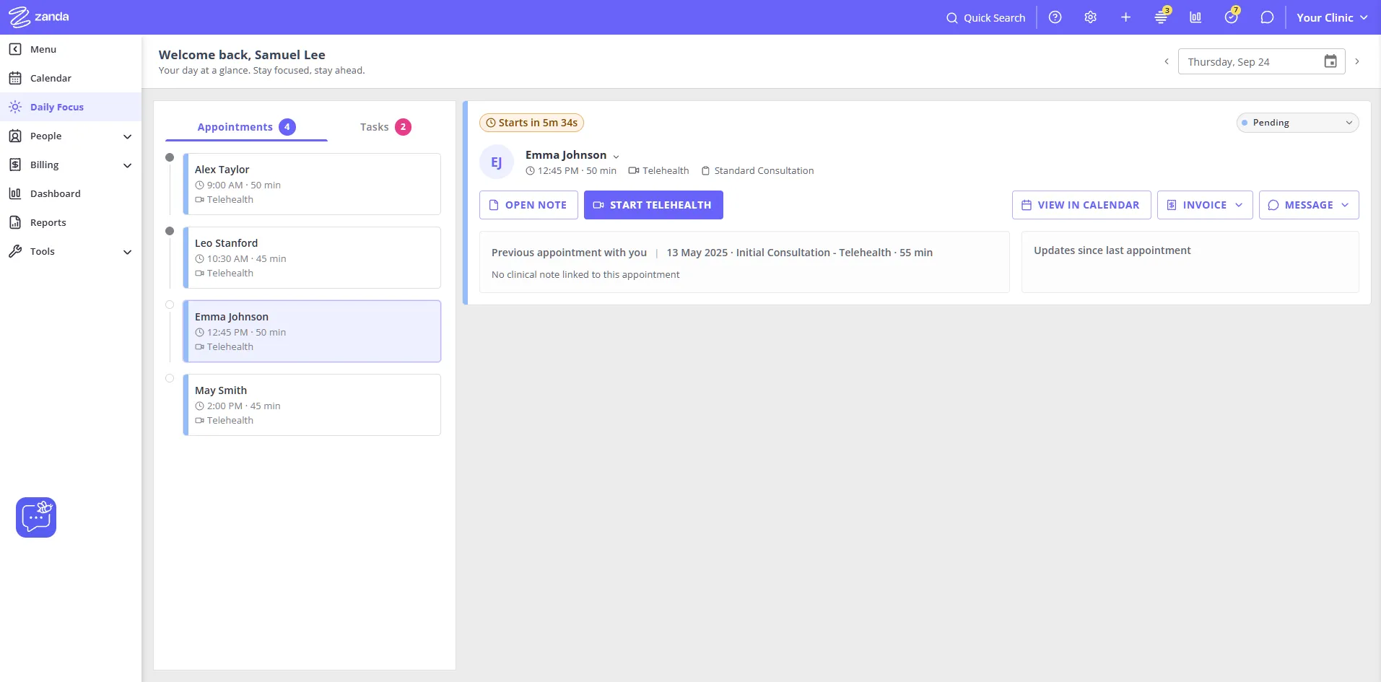Click the plus add-new icon
Viewport: 1381px width, 682px height.
(x=1125, y=17)
